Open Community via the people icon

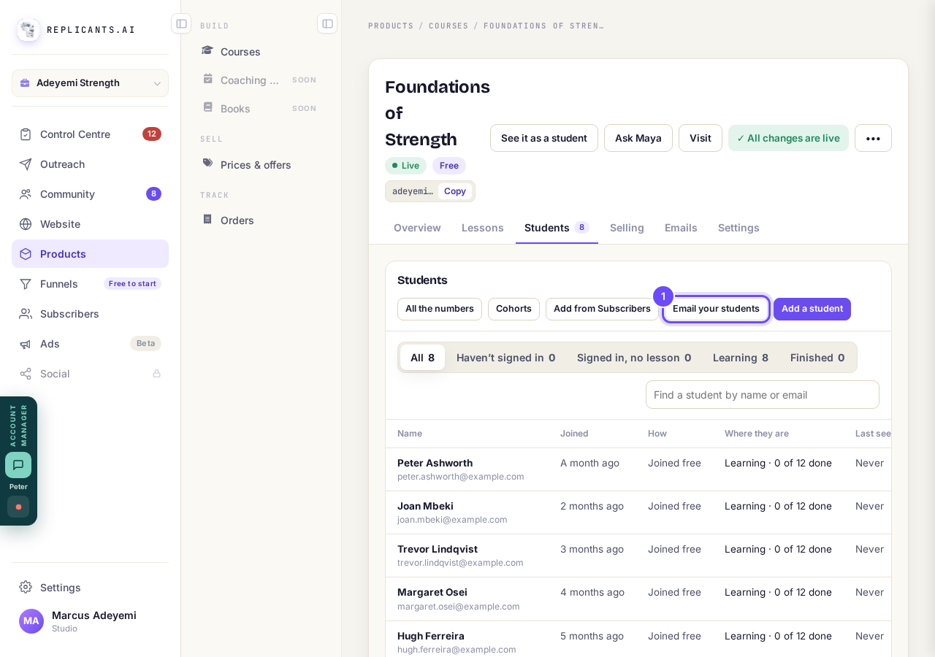tap(26, 194)
